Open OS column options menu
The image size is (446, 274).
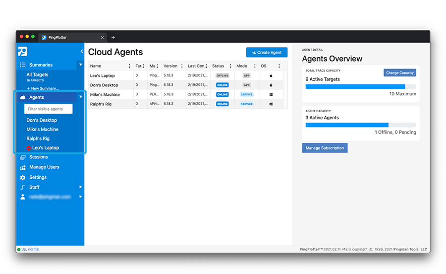tap(279, 66)
